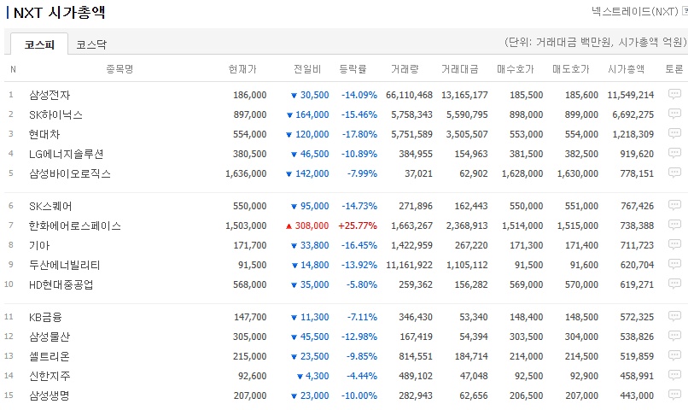Open the 삼성생명 stock page
The image size is (688, 410).
point(50,395)
